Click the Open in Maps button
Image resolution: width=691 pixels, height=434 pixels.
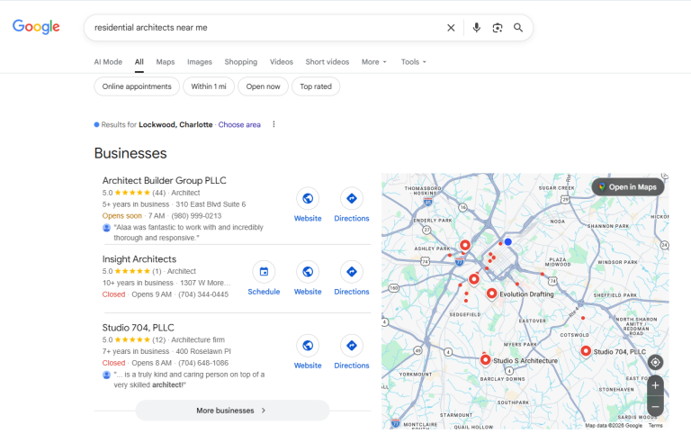628,187
